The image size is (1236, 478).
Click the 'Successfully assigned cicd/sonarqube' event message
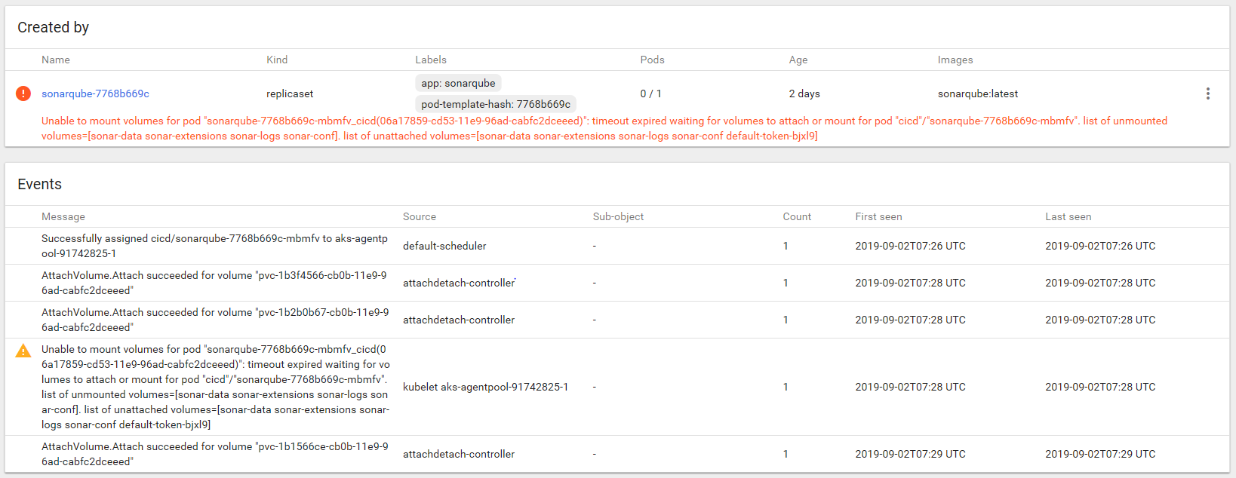coord(214,246)
